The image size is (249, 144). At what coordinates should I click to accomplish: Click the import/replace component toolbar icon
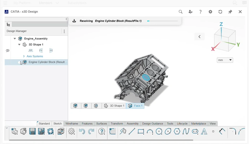tap(61, 132)
